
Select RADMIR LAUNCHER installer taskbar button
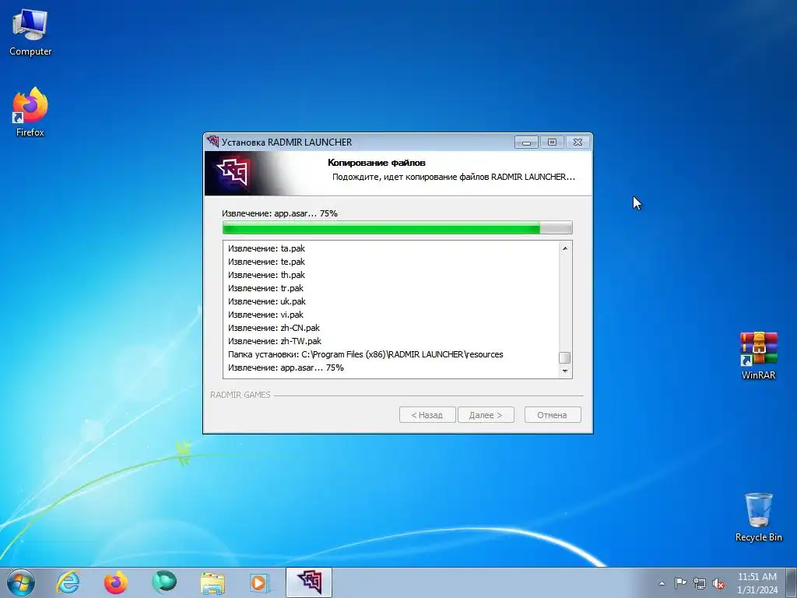[309, 582]
